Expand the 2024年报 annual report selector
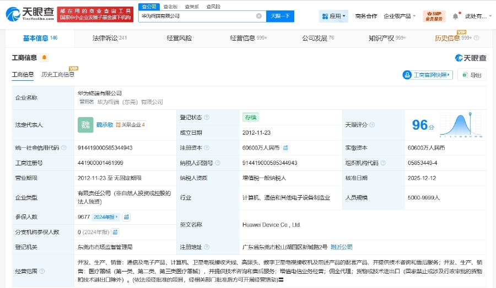This screenshot has height=288, width=496. 106,217
